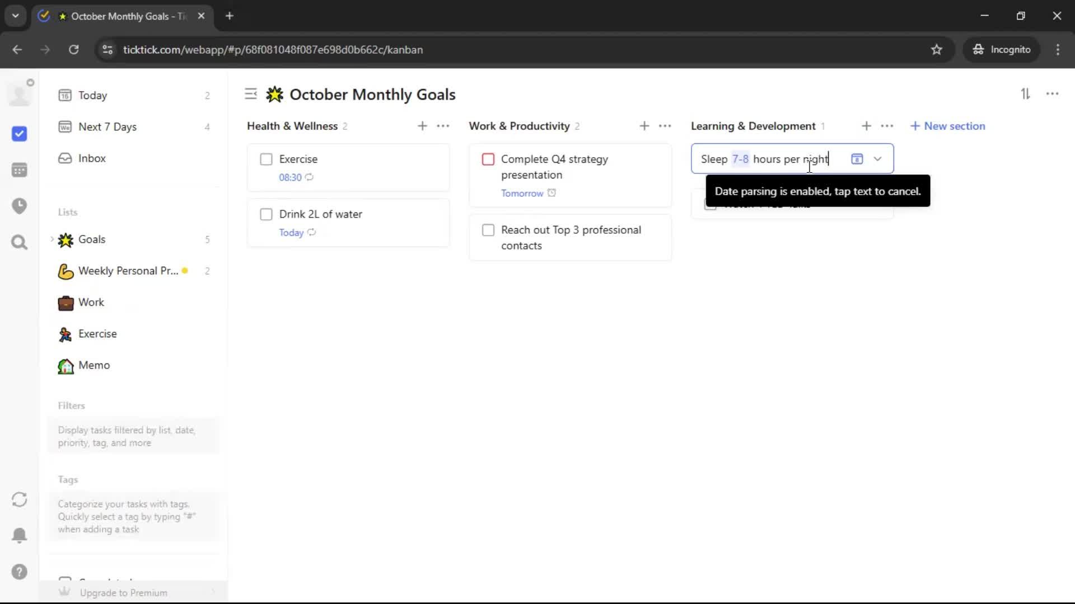
Task: Open the Pomodoro focus clock icon
Action: [19, 206]
